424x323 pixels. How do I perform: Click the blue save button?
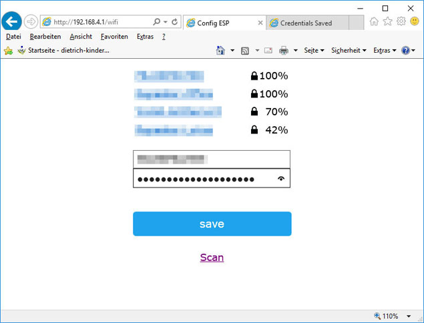click(x=212, y=224)
